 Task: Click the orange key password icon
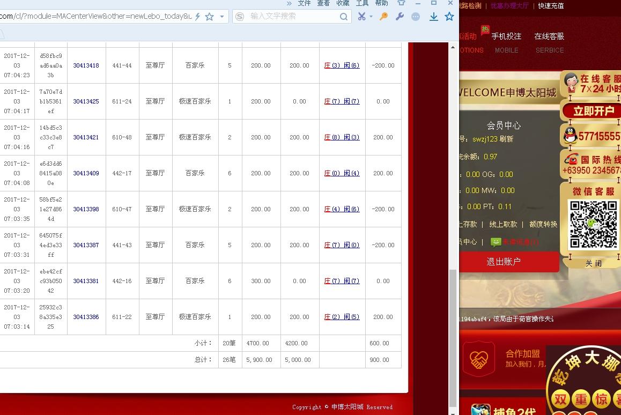pyautogui.click(x=383, y=17)
